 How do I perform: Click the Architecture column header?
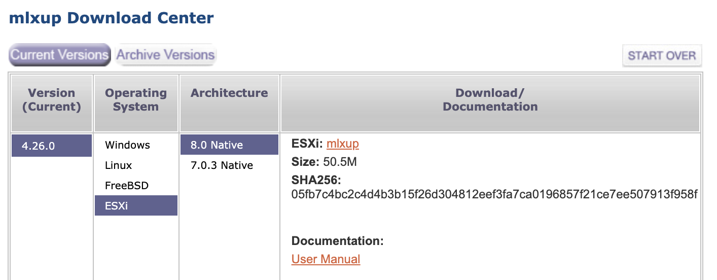pos(229,93)
